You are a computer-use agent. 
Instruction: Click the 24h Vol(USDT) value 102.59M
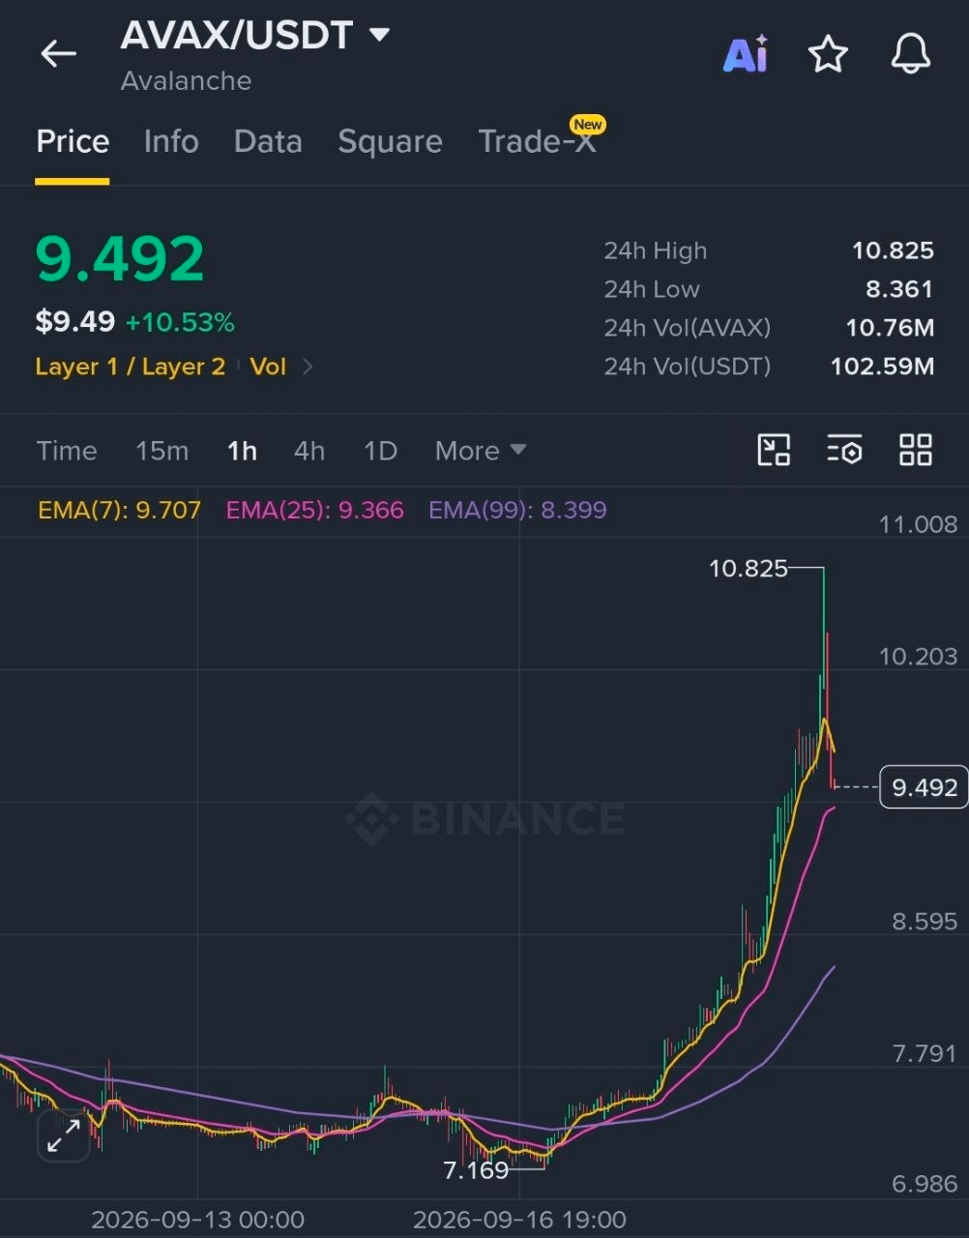tap(882, 367)
